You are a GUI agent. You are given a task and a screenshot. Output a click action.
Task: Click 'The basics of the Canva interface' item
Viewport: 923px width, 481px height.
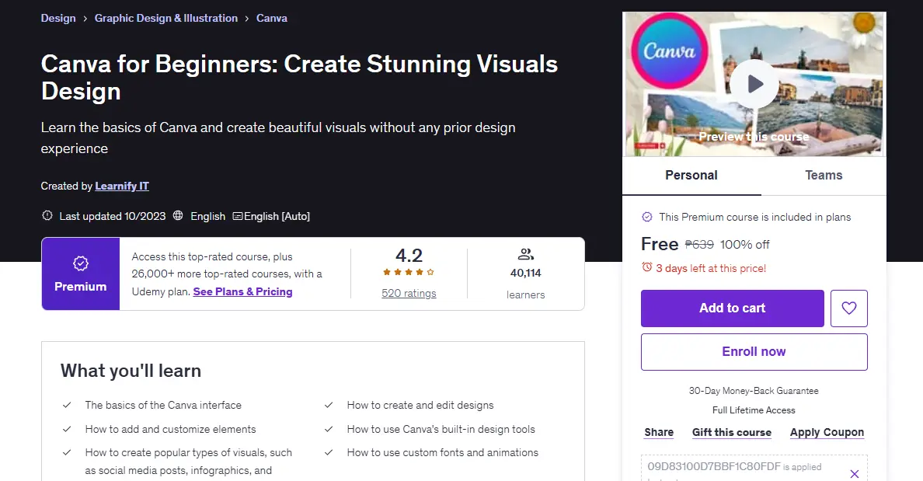point(163,405)
